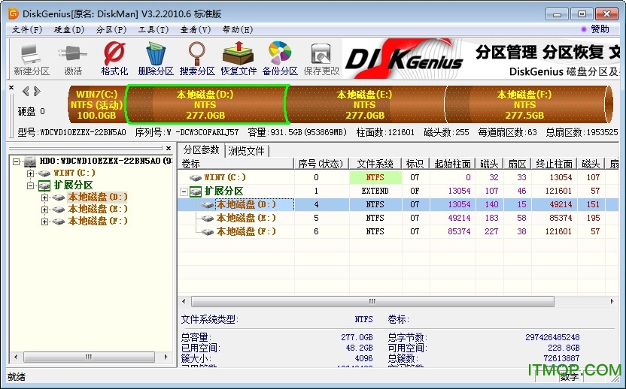
Task: Switch to the 浏览文件 tab
Action: 247,151
